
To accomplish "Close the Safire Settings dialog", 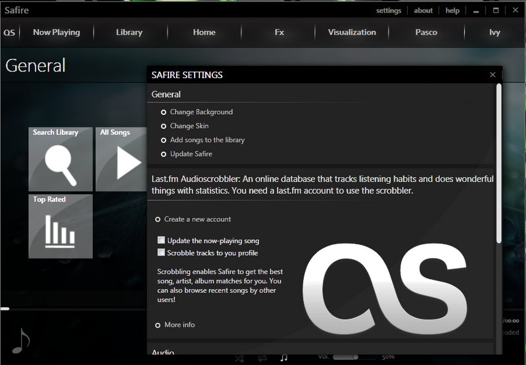I will (492, 75).
